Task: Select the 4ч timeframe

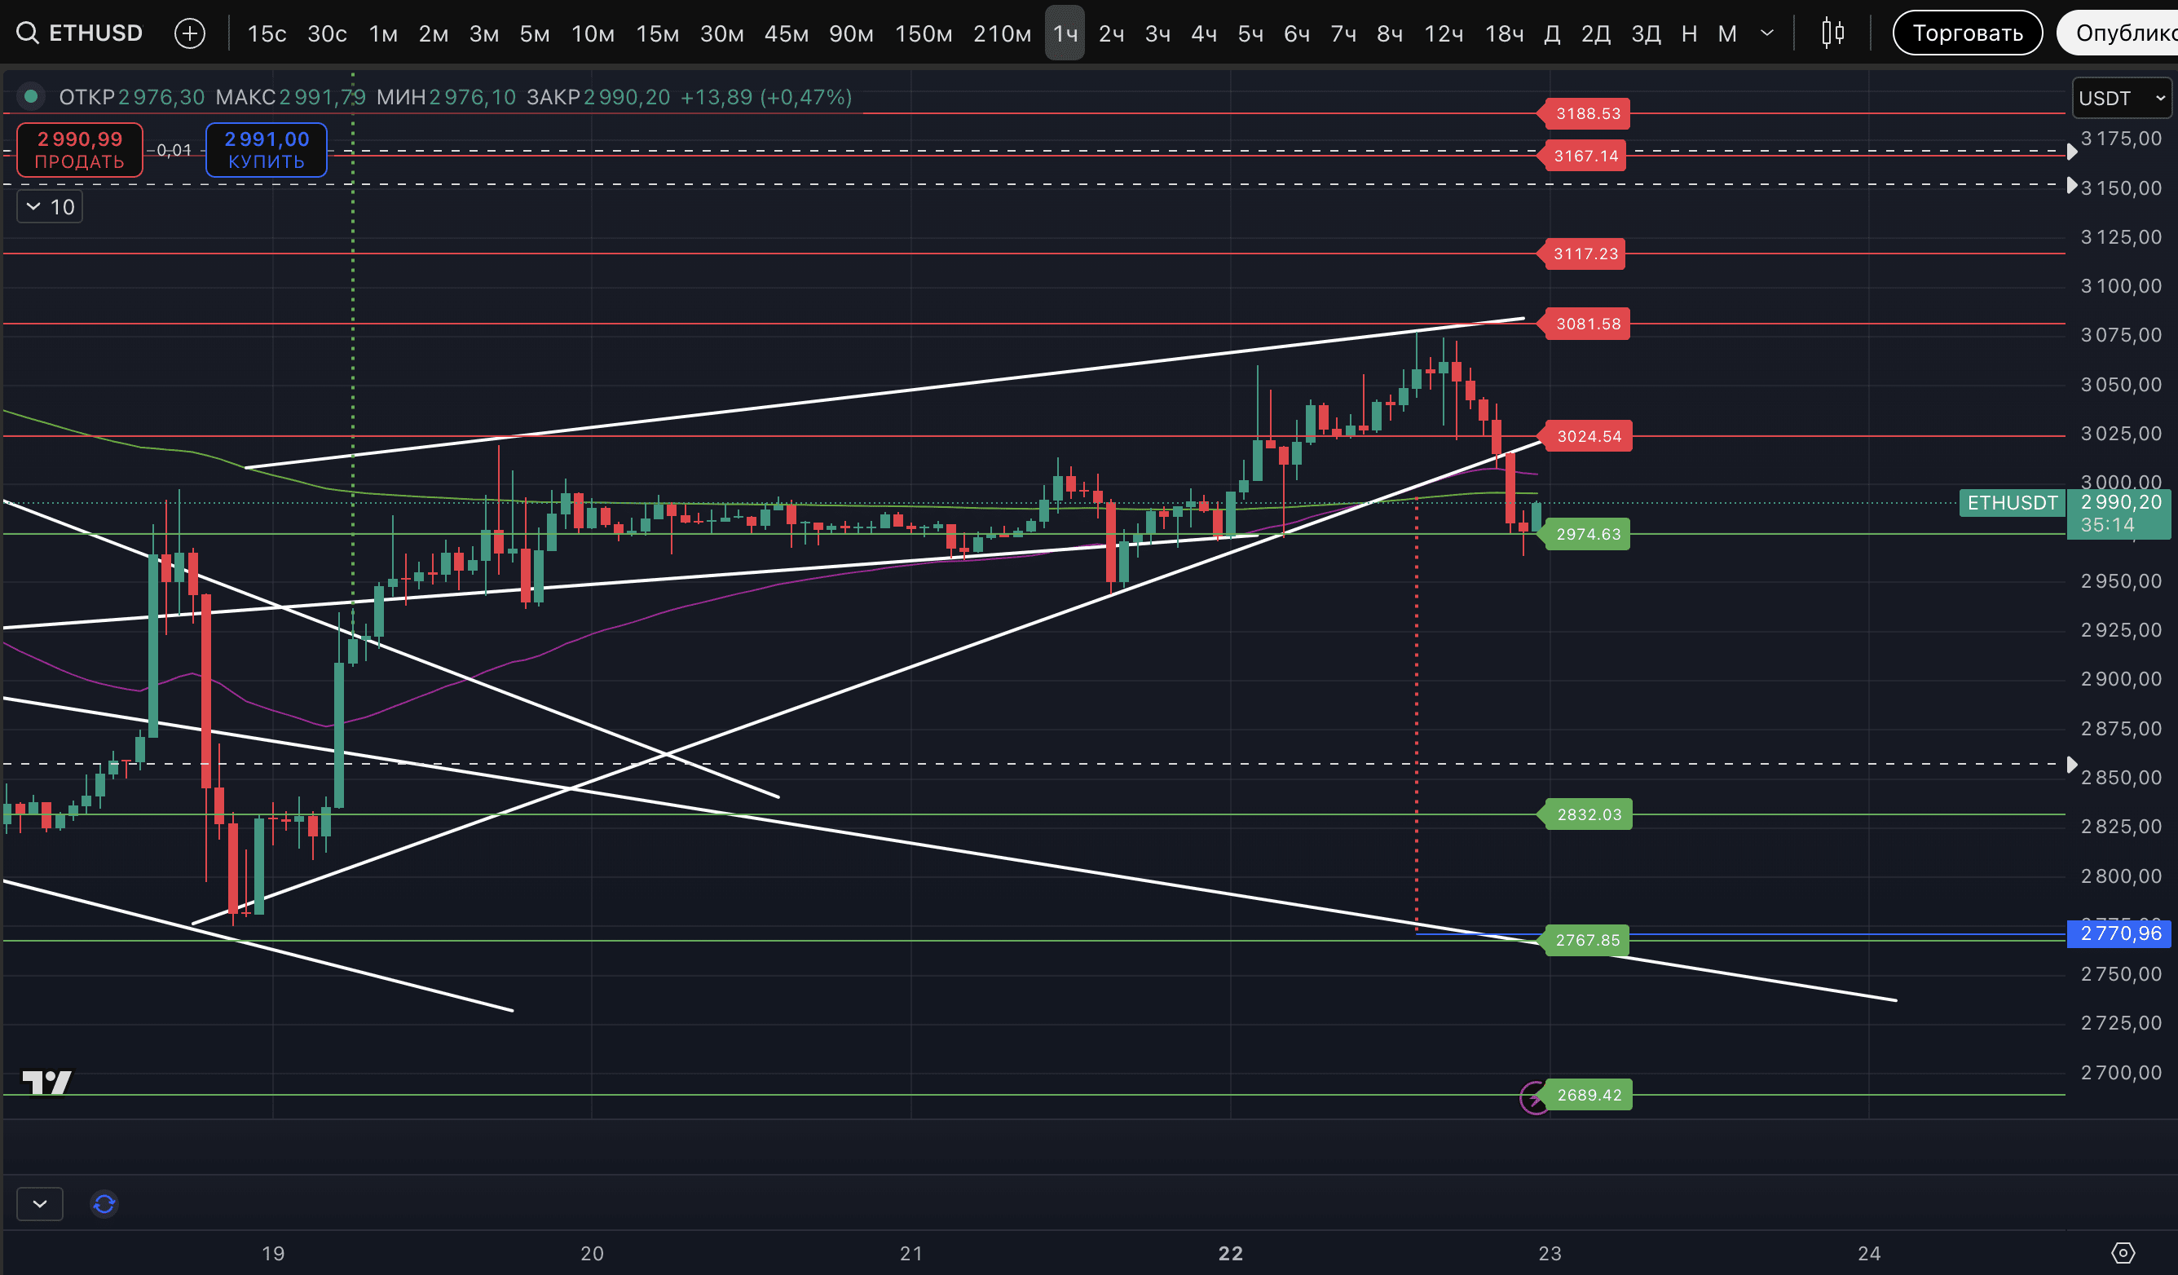Action: (1203, 33)
